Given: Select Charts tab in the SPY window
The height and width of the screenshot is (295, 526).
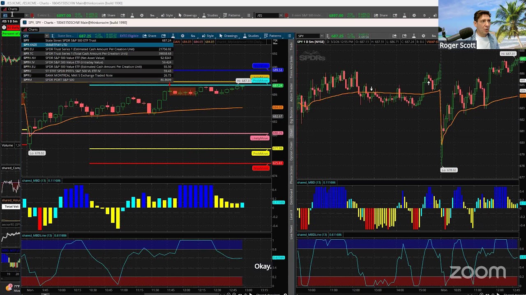Looking at the screenshot, I should [x=31, y=29].
